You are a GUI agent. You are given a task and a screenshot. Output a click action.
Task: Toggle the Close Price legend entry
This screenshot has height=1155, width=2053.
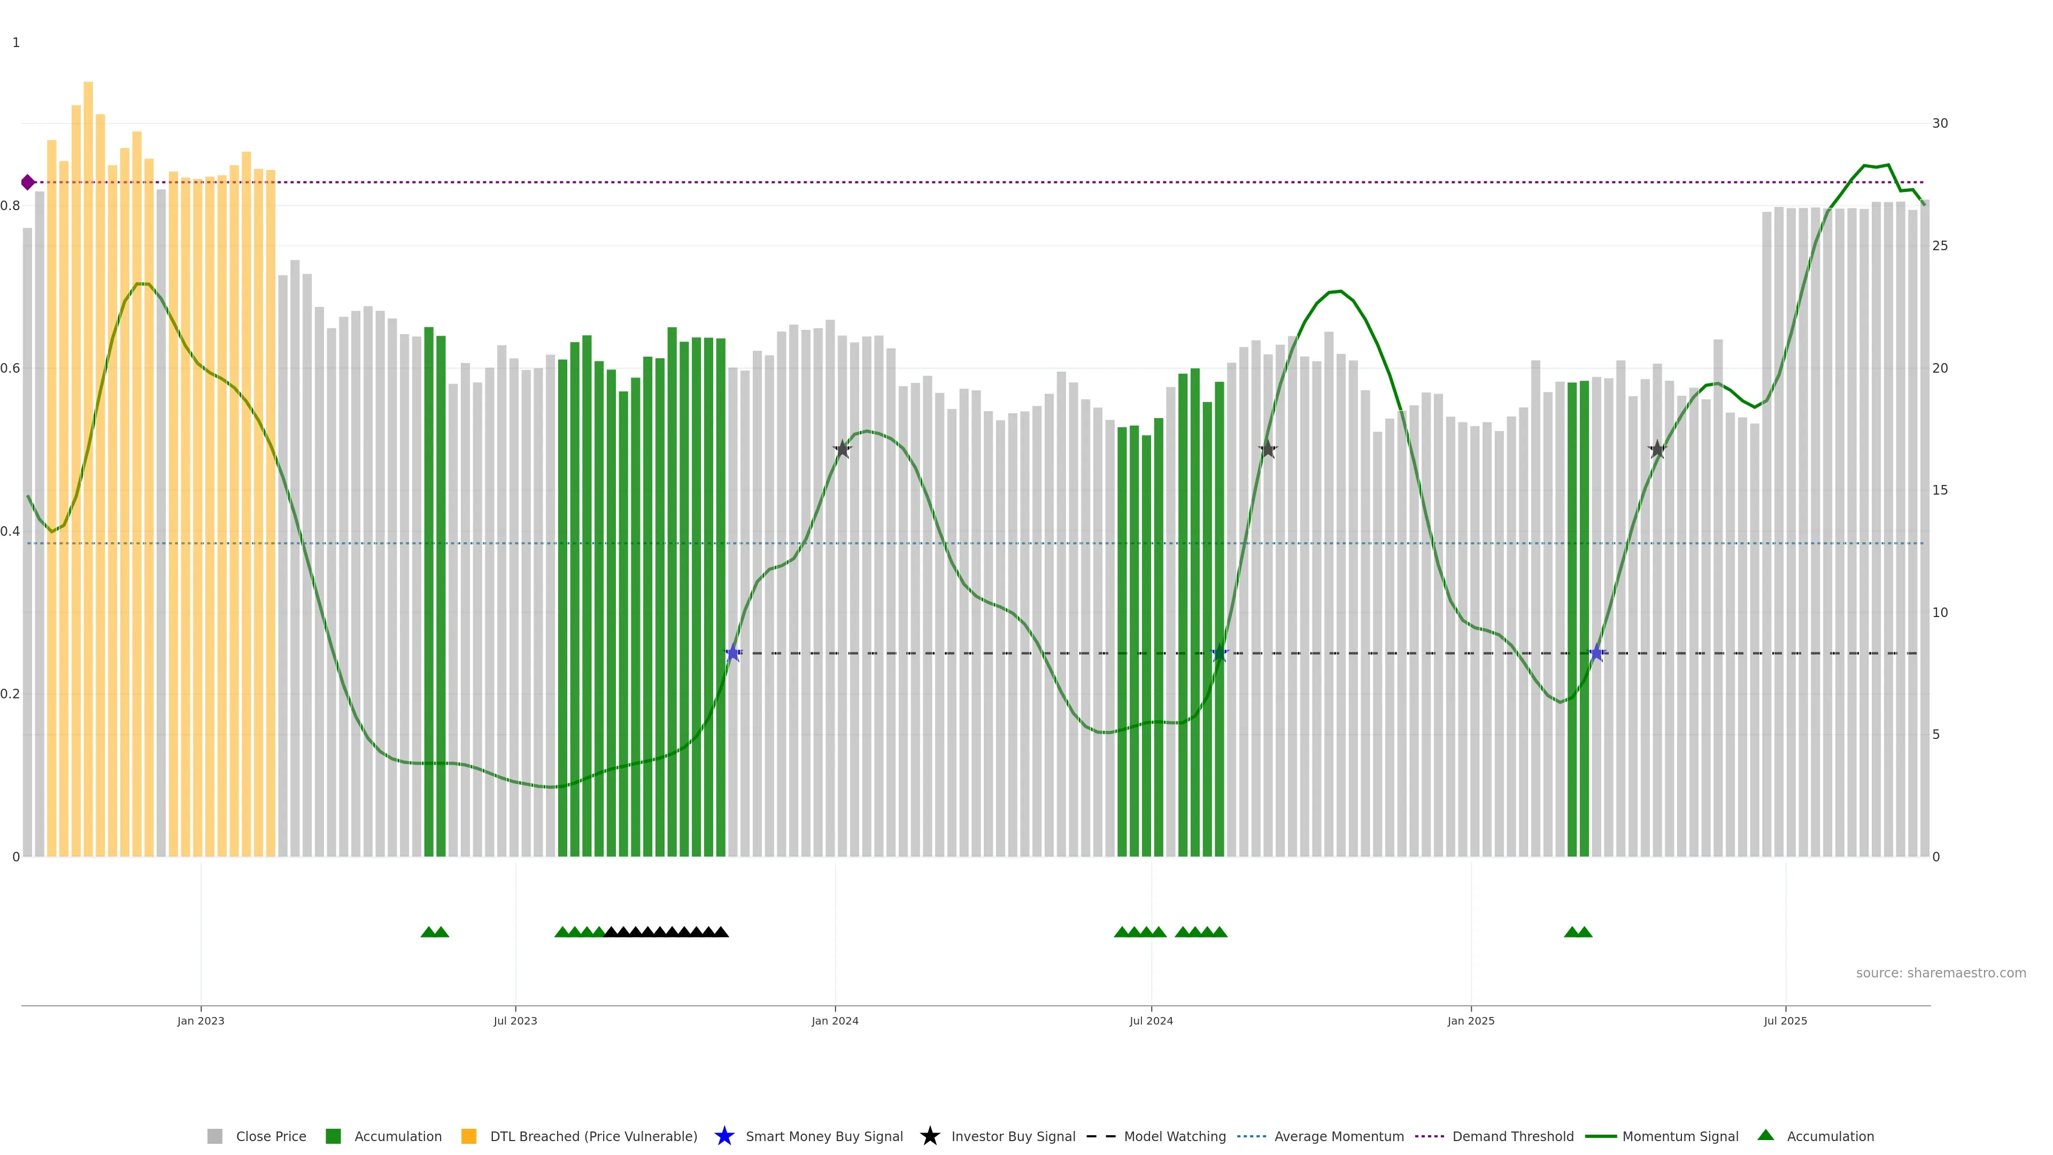click(x=270, y=1137)
